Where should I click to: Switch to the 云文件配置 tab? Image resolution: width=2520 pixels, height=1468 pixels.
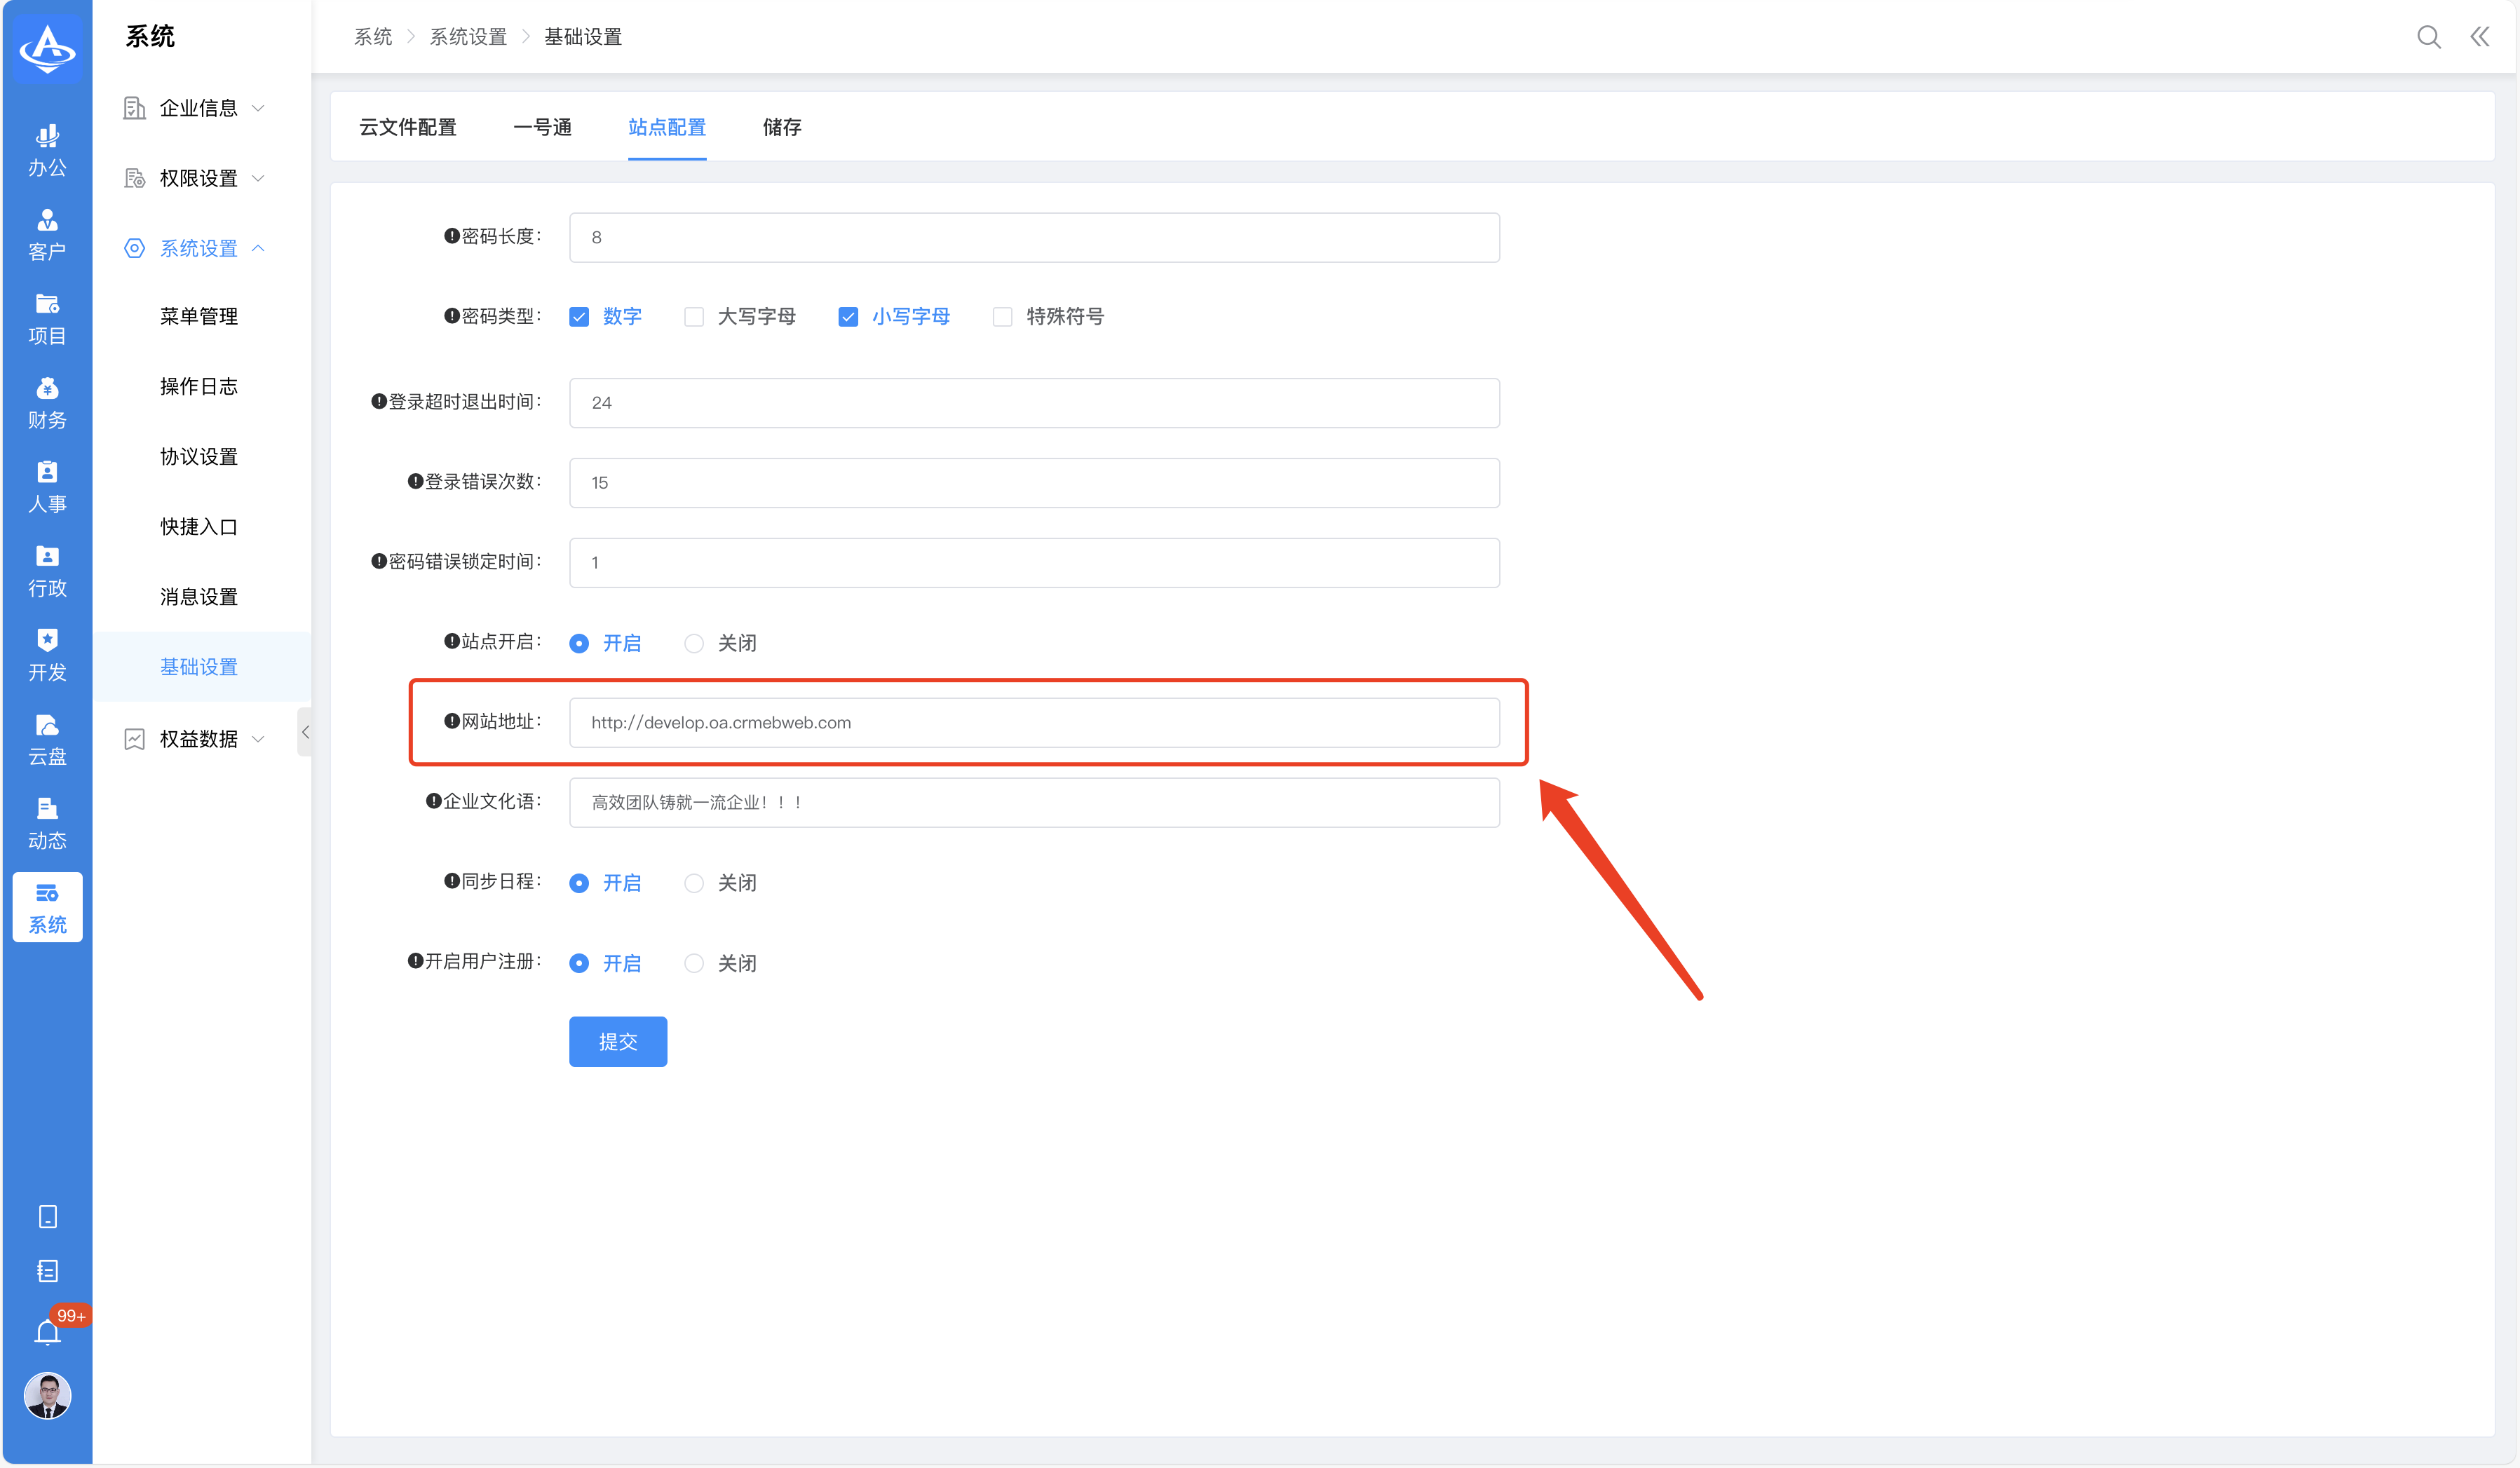(x=407, y=127)
